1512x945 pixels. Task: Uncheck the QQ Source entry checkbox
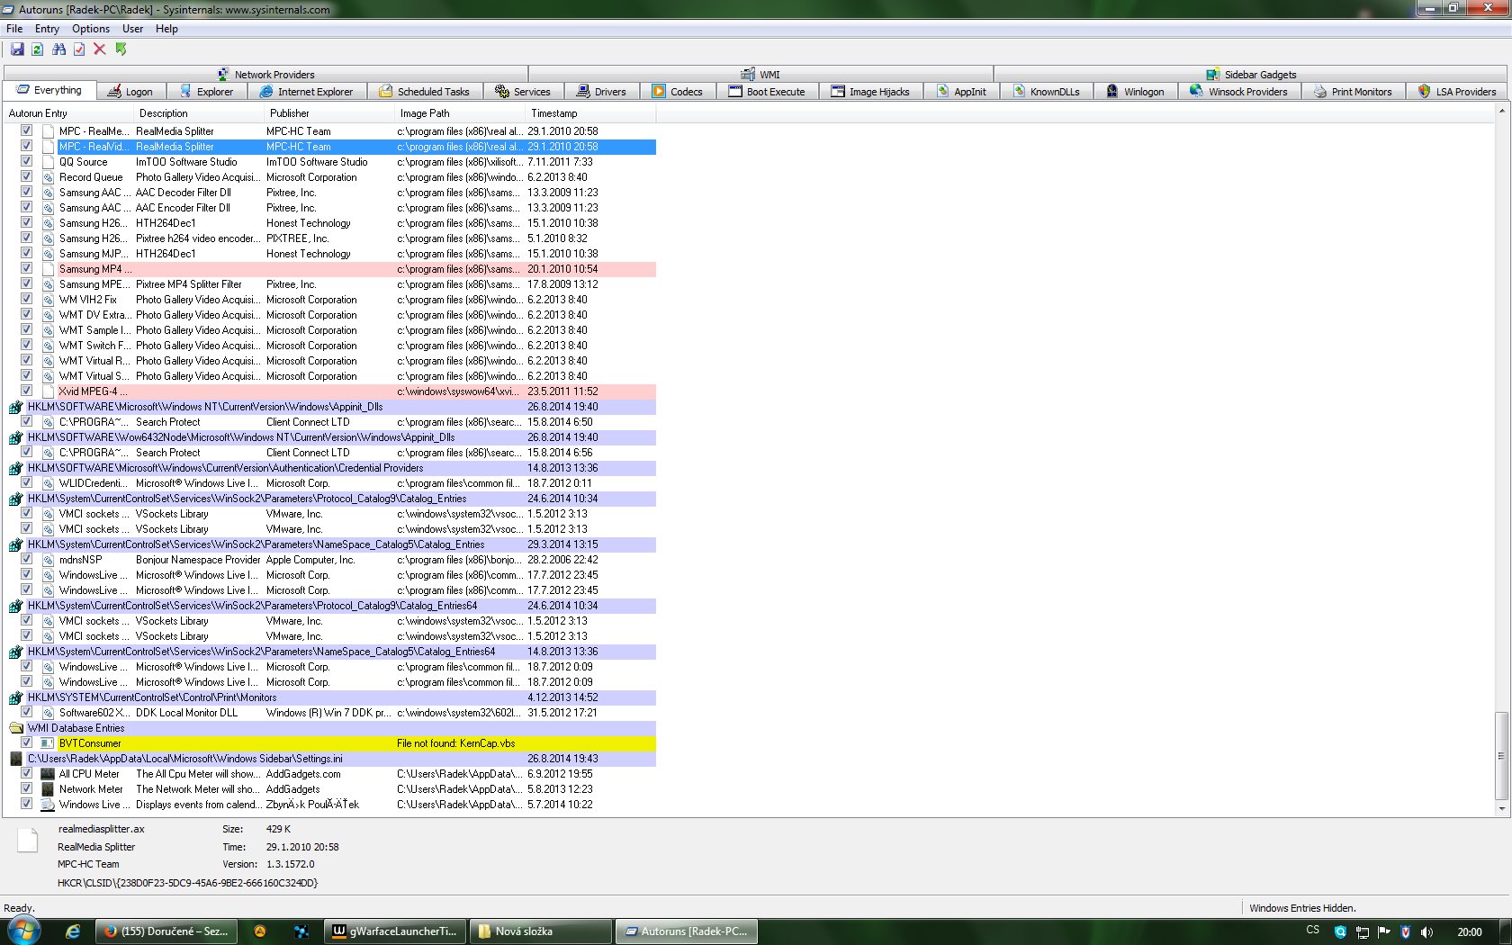click(x=27, y=162)
